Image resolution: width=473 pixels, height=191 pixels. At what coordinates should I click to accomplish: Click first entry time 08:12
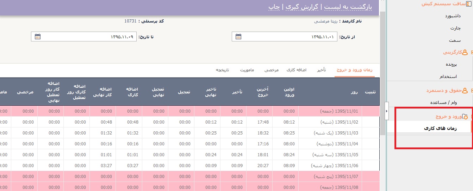coord(289,122)
